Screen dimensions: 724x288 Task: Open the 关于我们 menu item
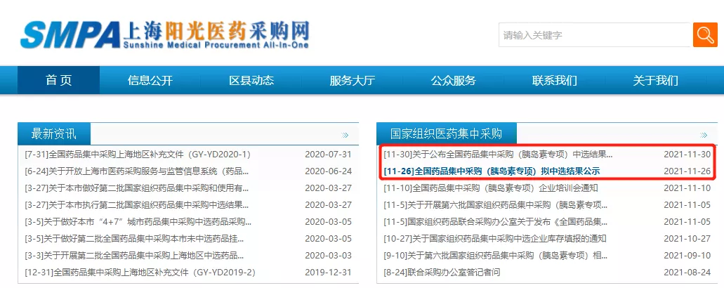pyautogui.click(x=656, y=80)
